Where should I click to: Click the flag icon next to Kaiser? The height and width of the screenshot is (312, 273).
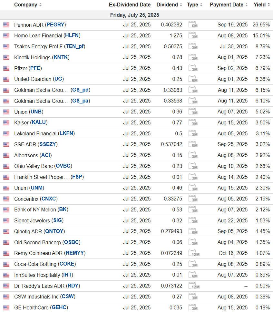pos(6,123)
